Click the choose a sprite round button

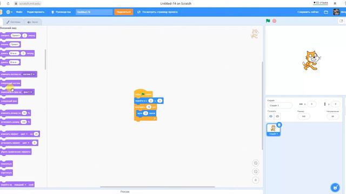pos(335,188)
